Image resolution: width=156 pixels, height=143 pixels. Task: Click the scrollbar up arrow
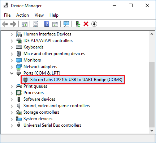[152, 34]
